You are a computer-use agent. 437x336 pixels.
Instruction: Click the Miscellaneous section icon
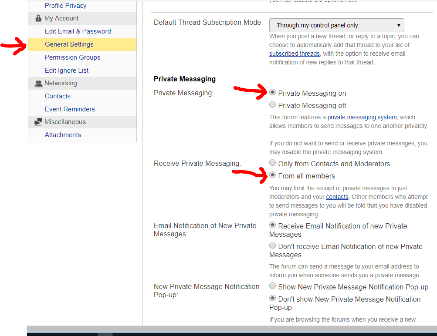(38, 122)
